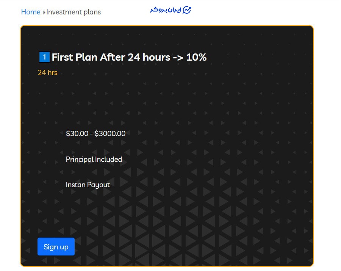Viewport: 341px width, 271px height.
Task: Click 24 hours in the plan heading
Action: coord(149,57)
